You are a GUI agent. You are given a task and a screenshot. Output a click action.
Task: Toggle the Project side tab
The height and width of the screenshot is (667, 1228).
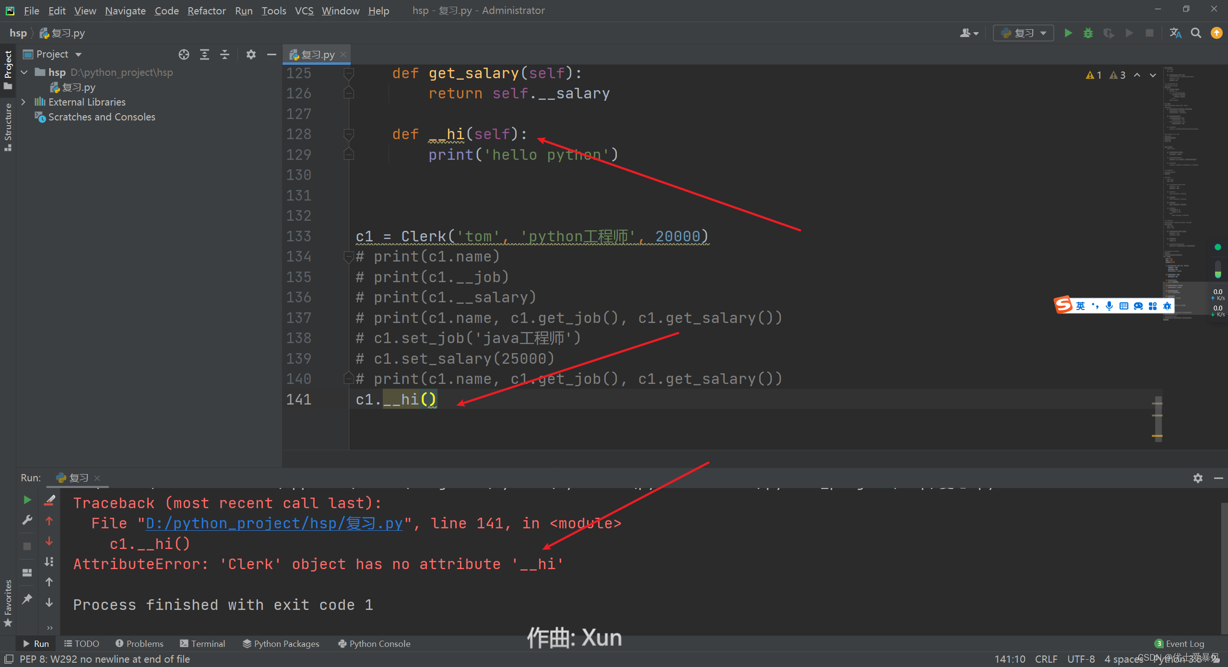click(8, 70)
